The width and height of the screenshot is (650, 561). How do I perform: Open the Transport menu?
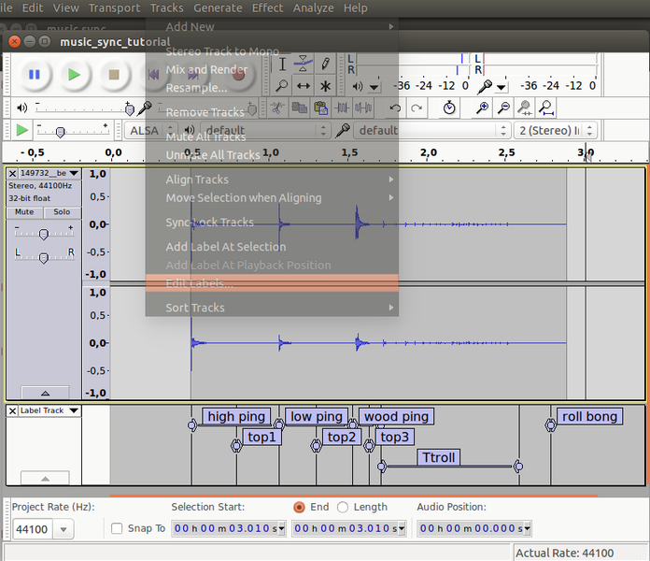[115, 7]
